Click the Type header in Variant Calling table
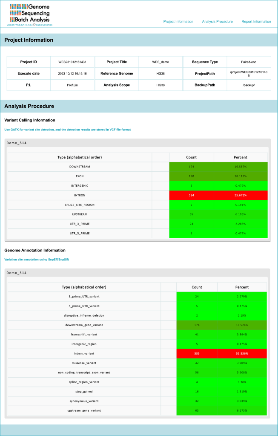 click(x=79, y=157)
